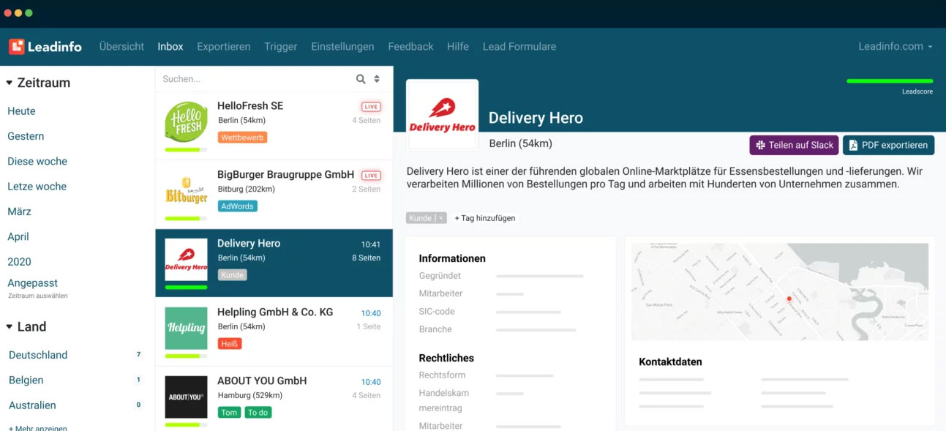Click the HelloFresh logo thumbnail
Image resolution: width=946 pixels, height=431 pixels.
click(x=186, y=121)
